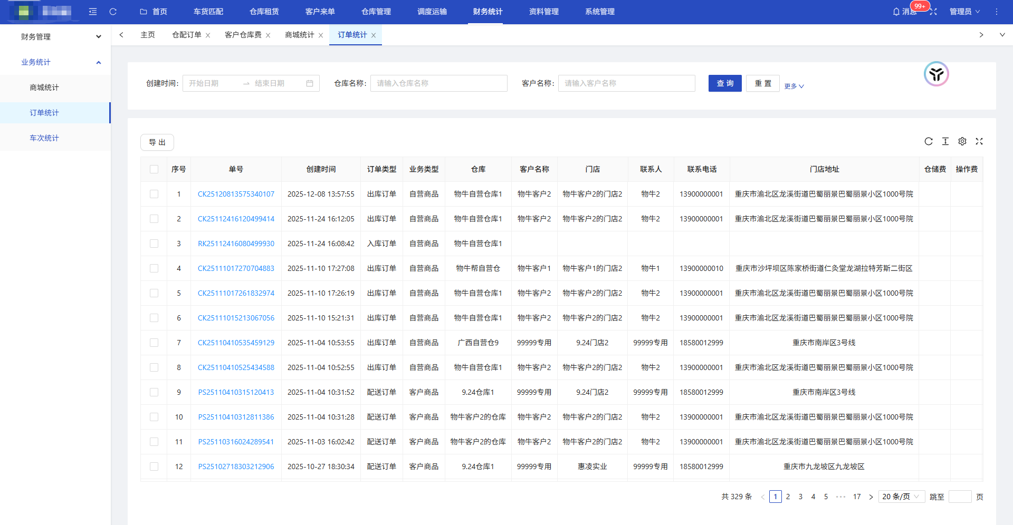This screenshot has width=1013, height=525.
Task: Expand the 更多 filter options
Action: tap(794, 86)
